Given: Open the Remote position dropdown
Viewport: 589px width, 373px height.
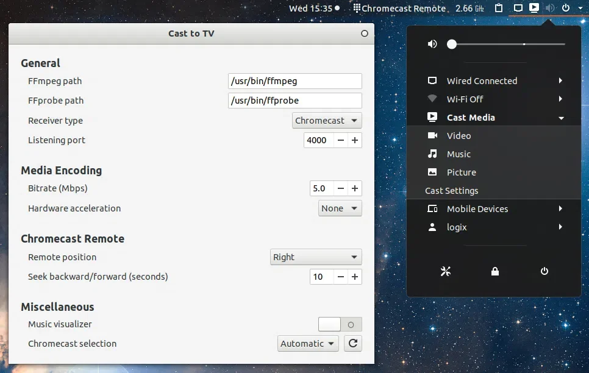Looking at the screenshot, I should coord(316,257).
